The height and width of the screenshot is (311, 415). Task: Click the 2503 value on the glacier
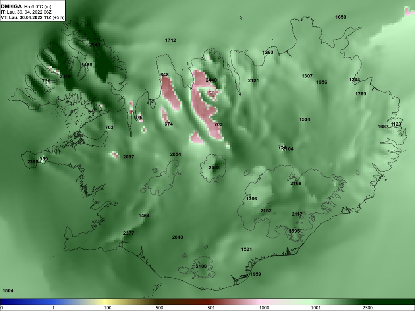click(214, 168)
